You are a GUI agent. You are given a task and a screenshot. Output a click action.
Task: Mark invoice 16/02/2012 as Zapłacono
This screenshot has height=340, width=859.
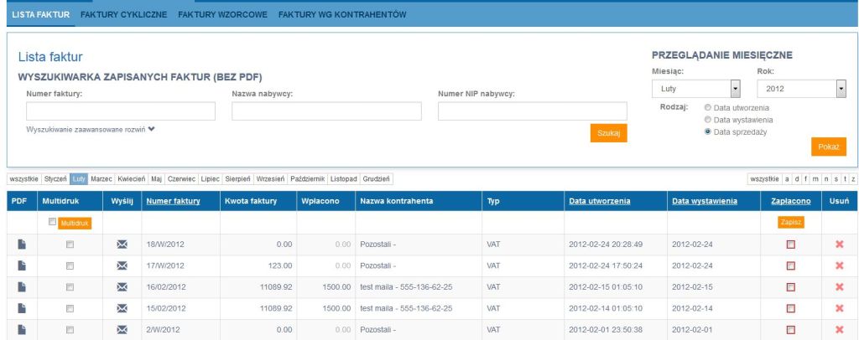(790, 287)
